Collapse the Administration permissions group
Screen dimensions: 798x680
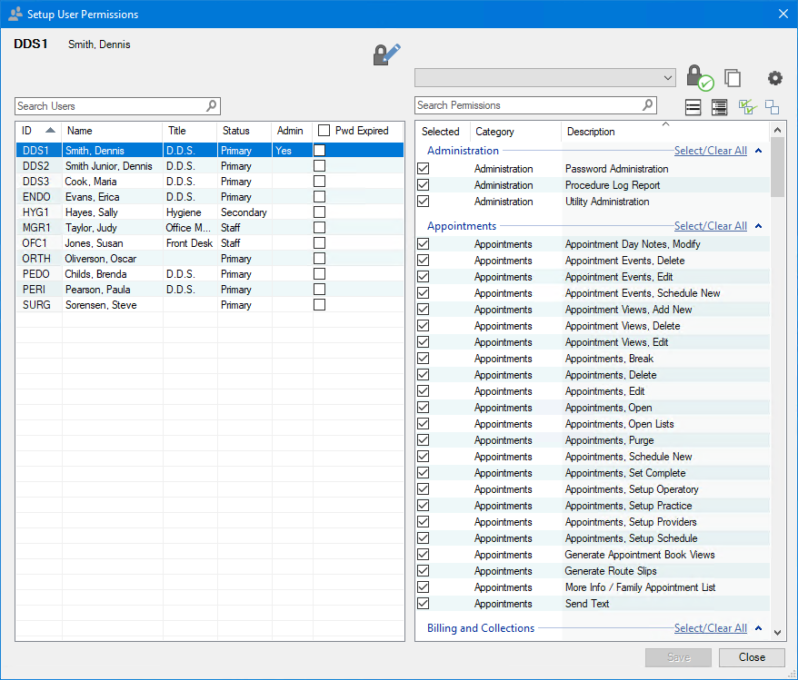[x=758, y=151]
